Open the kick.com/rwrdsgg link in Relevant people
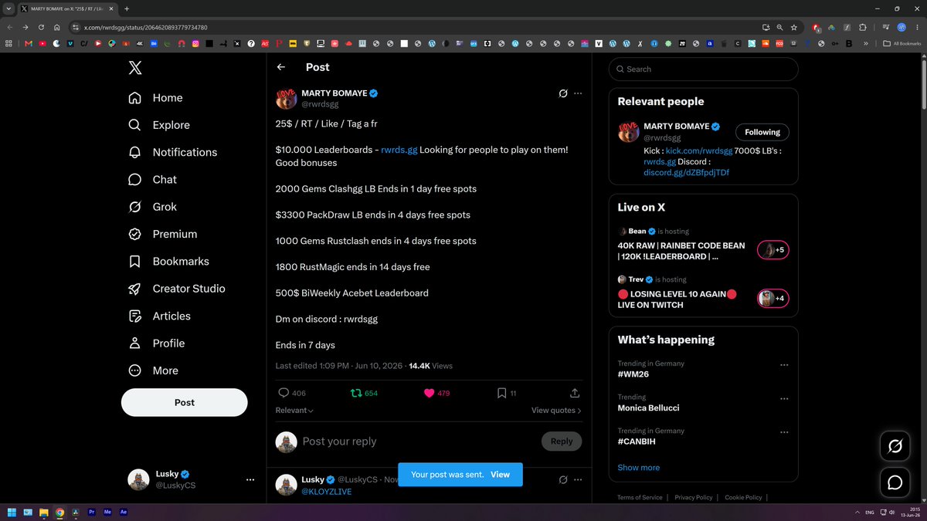Viewport: 927px width, 521px height. coord(698,152)
